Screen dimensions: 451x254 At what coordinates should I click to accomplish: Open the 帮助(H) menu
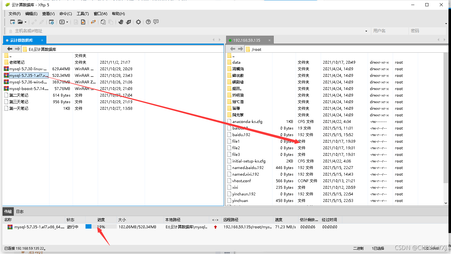click(118, 14)
